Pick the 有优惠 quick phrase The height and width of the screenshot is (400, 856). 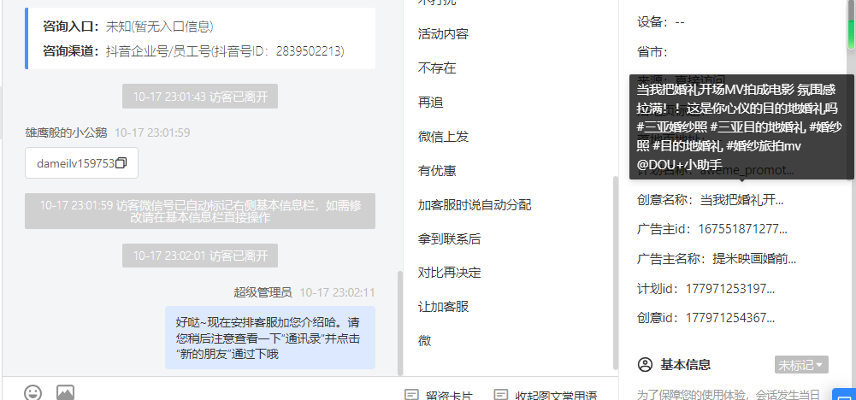437,171
